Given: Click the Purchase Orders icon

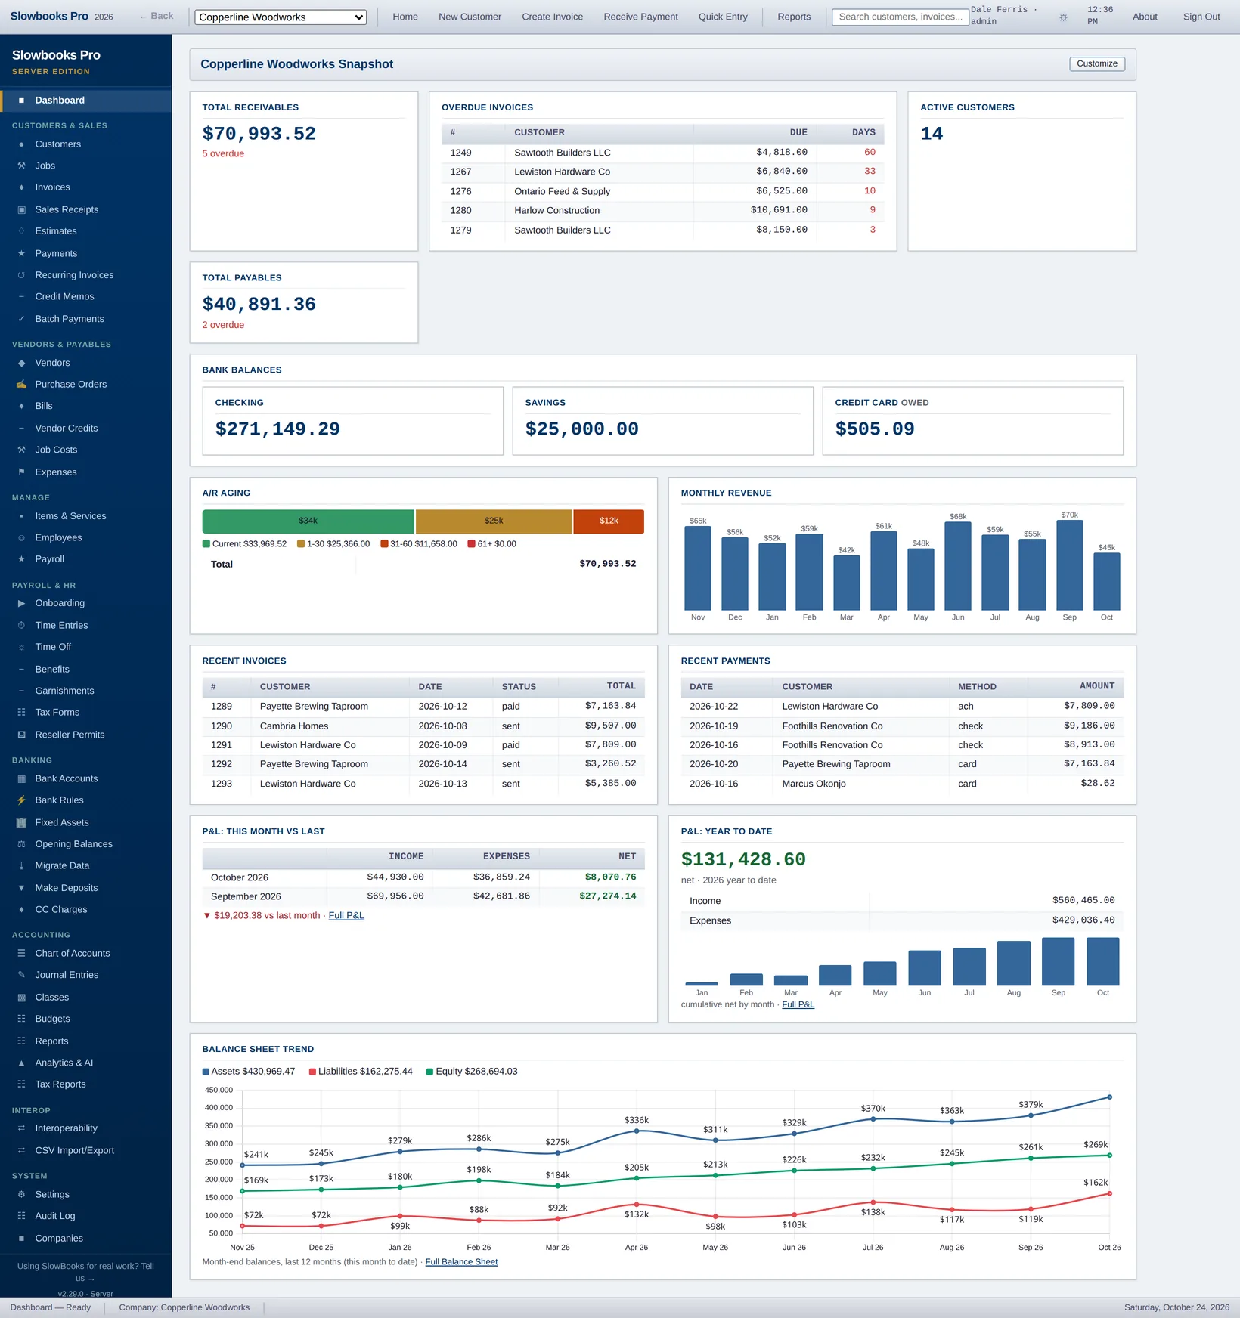Looking at the screenshot, I should (21, 384).
